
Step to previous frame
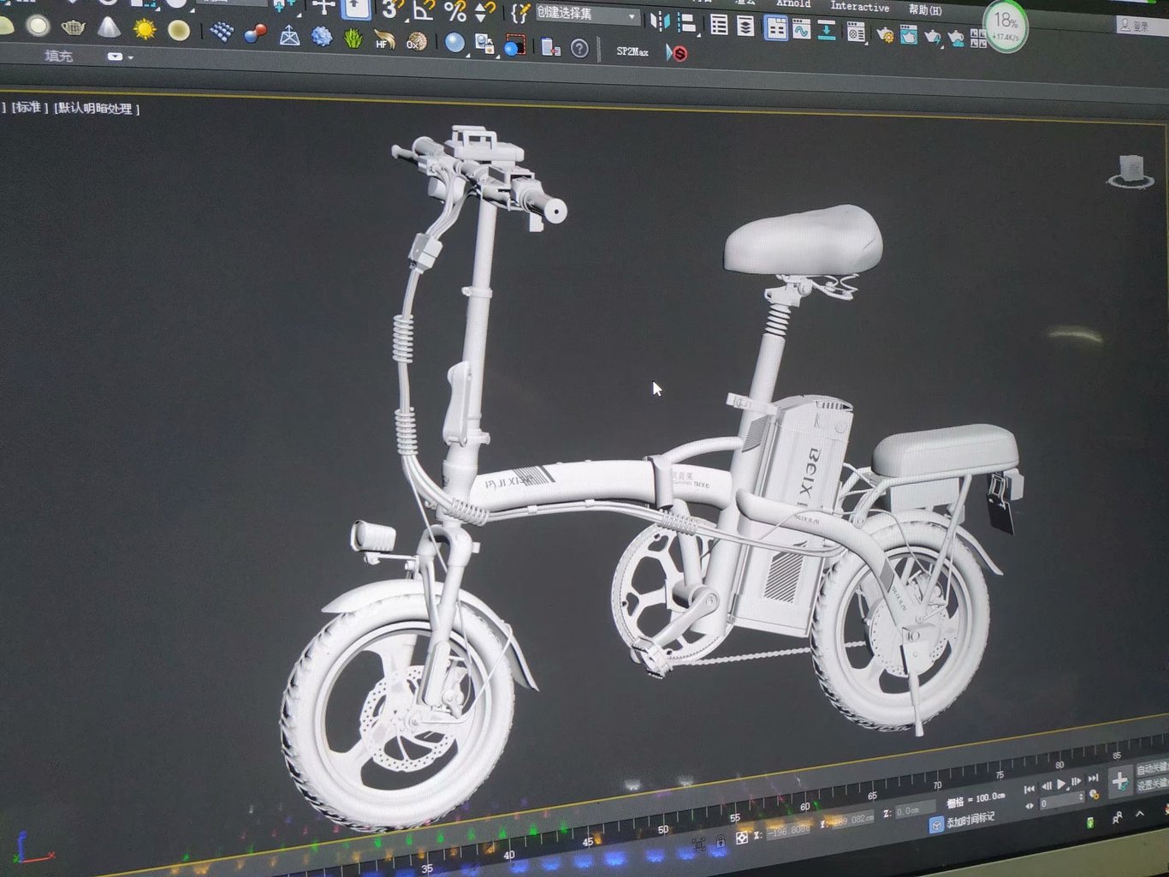tap(1045, 786)
